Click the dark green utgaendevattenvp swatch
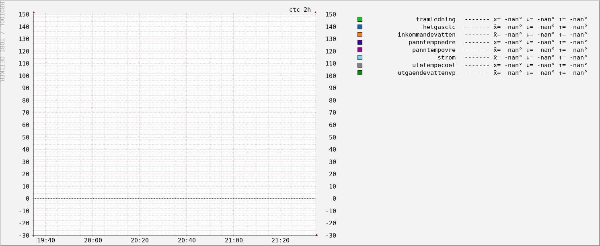600x246 pixels. point(360,73)
